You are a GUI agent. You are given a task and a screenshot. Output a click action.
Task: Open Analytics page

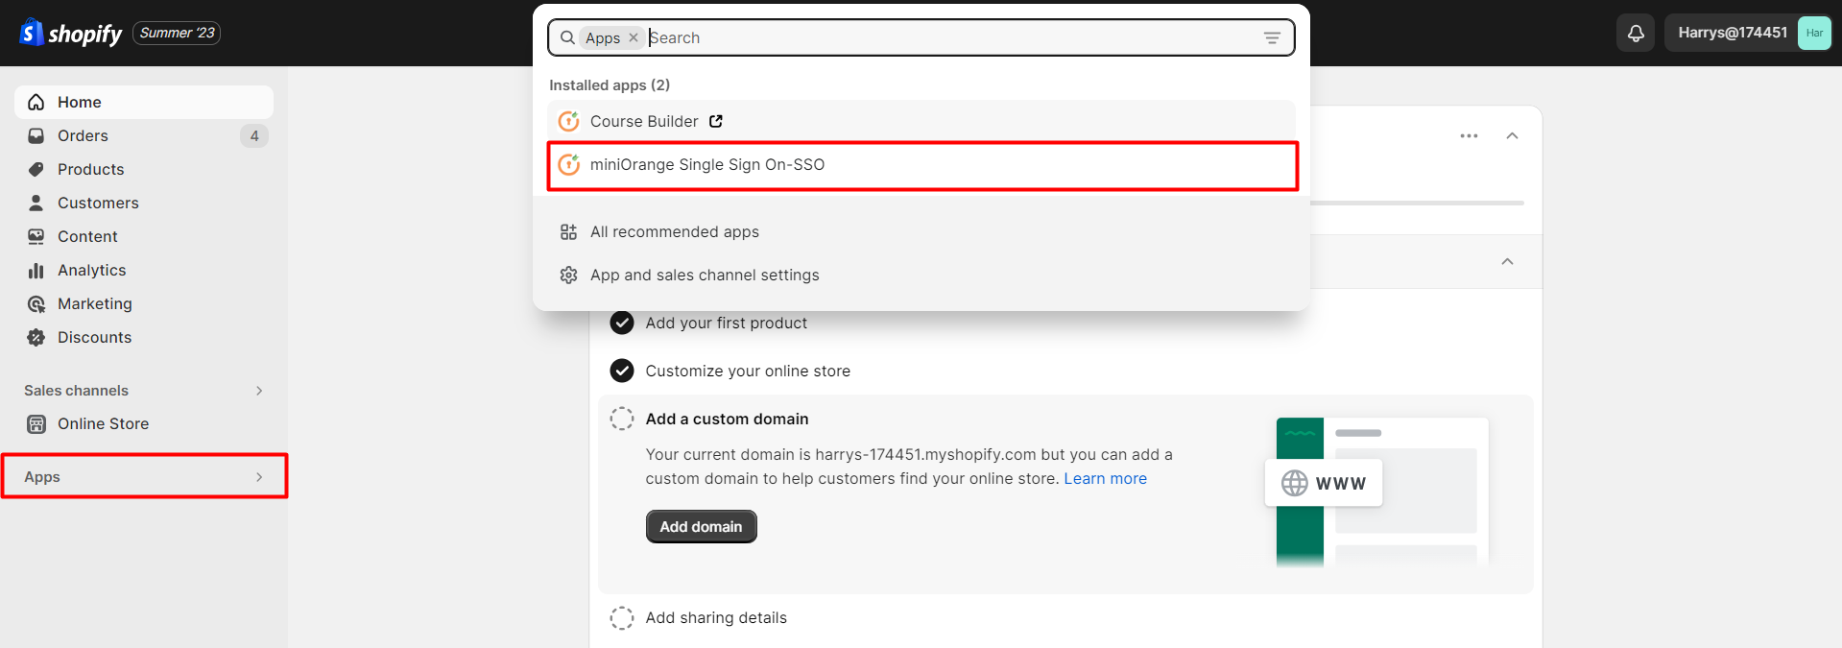(144, 270)
